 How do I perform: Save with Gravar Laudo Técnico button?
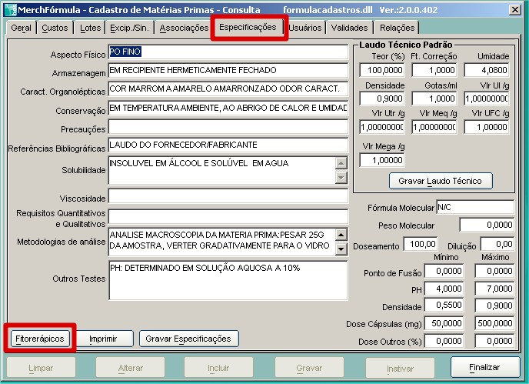(440, 181)
